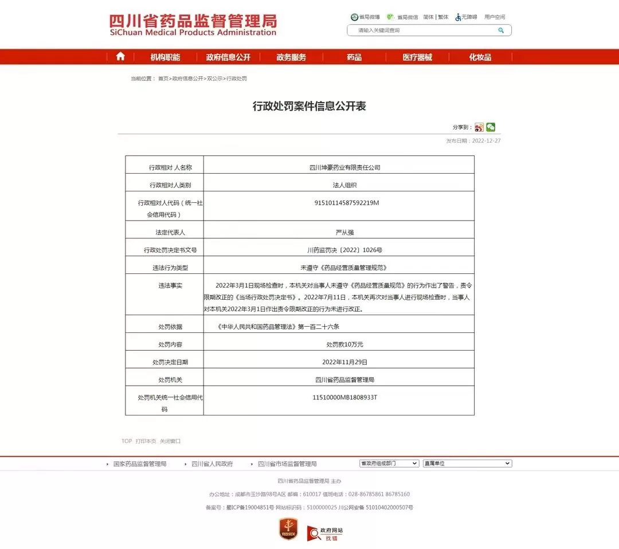This screenshot has width=619, height=549.
Task: Share page via Sina Weibo icon
Action: click(480, 127)
